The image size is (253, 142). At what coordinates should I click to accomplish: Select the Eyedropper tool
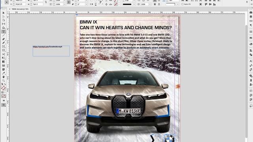click(x=4, y=73)
